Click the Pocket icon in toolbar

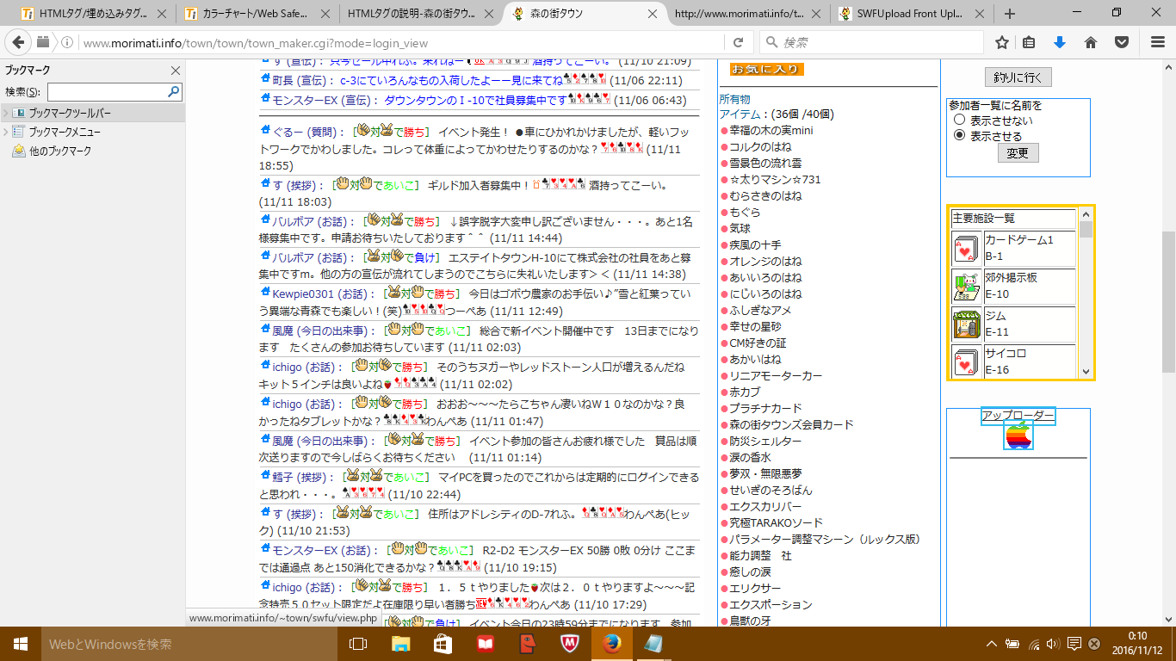[1122, 42]
